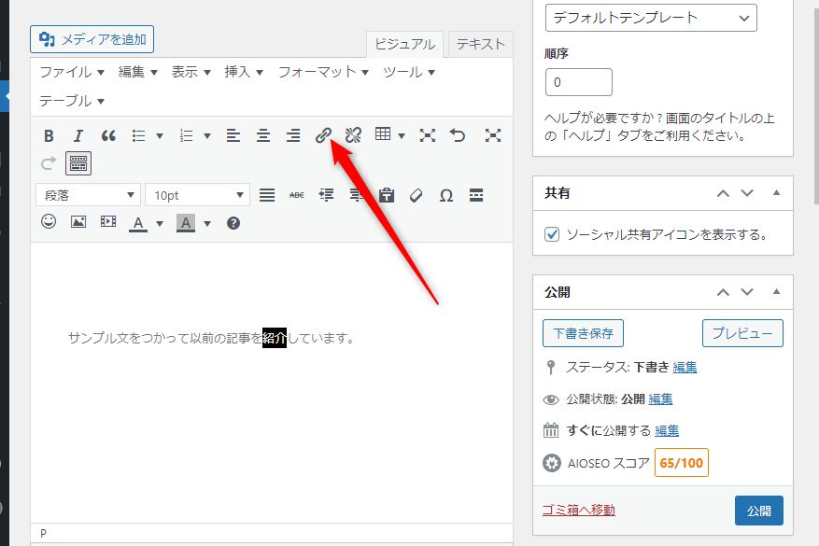Apply bold formatting to selected text

[49, 135]
